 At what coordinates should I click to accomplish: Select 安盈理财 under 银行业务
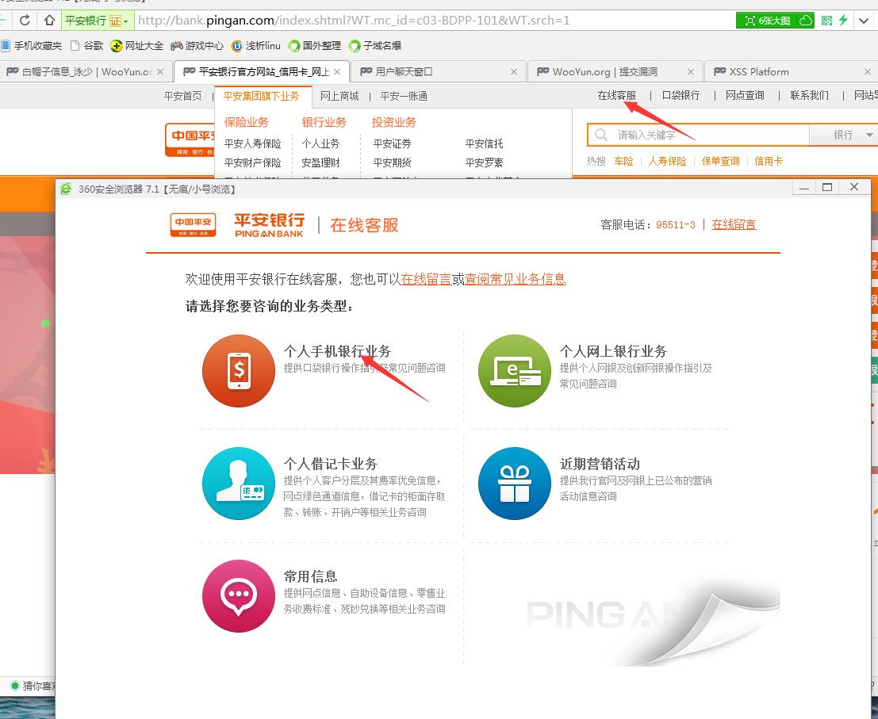pyautogui.click(x=321, y=163)
